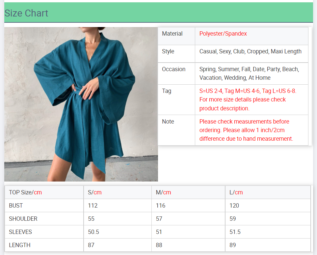Click the TOP Size/cm column header

tap(25, 192)
